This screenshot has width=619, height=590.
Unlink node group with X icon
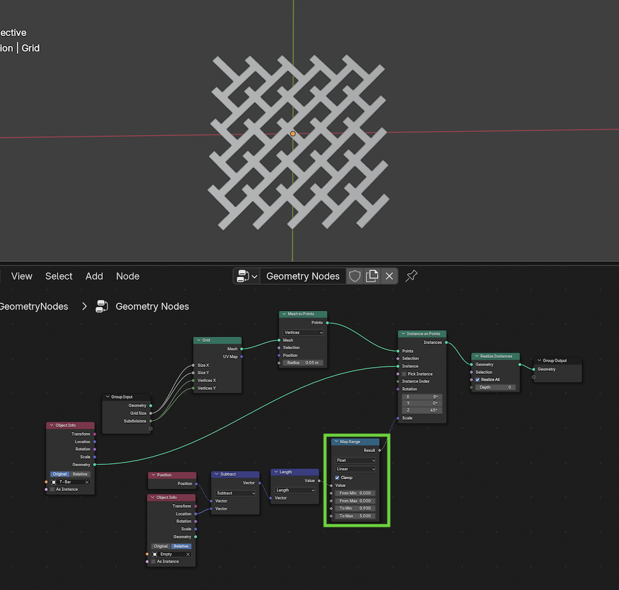(x=389, y=276)
